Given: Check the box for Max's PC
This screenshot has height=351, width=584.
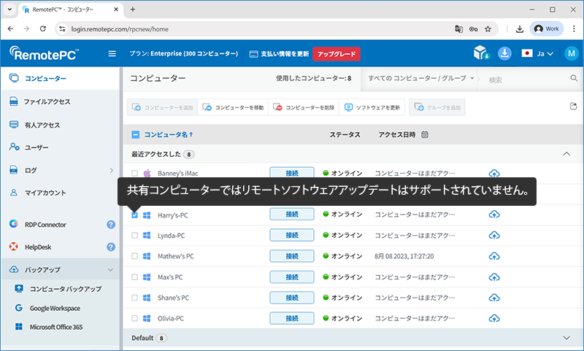Looking at the screenshot, I should [x=134, y=277].
